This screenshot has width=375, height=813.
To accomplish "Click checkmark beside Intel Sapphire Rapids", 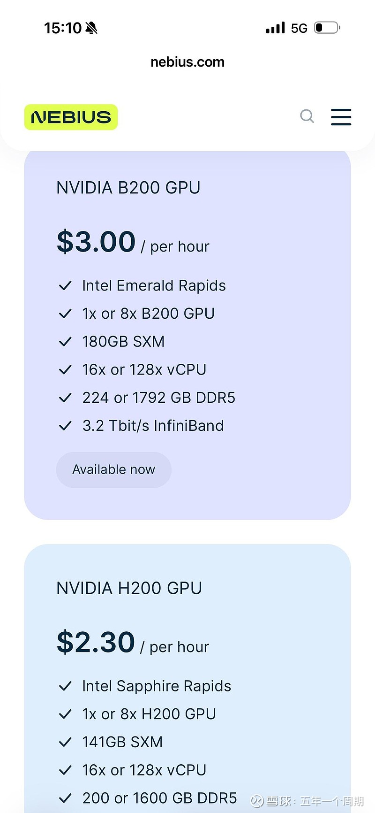I will click(x=65, y=686).
